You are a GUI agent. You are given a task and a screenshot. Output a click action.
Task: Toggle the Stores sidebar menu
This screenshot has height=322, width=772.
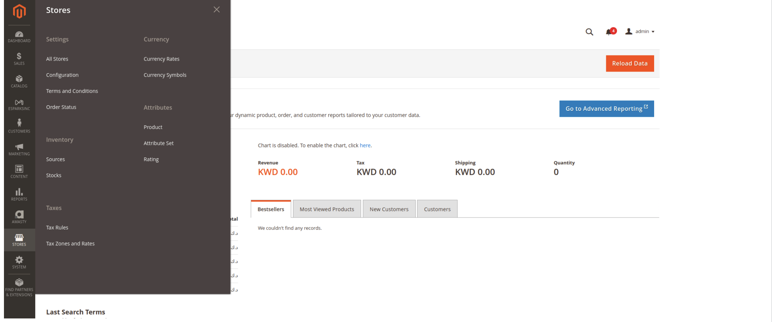19,240
